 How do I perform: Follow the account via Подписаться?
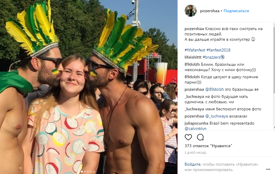236,11
